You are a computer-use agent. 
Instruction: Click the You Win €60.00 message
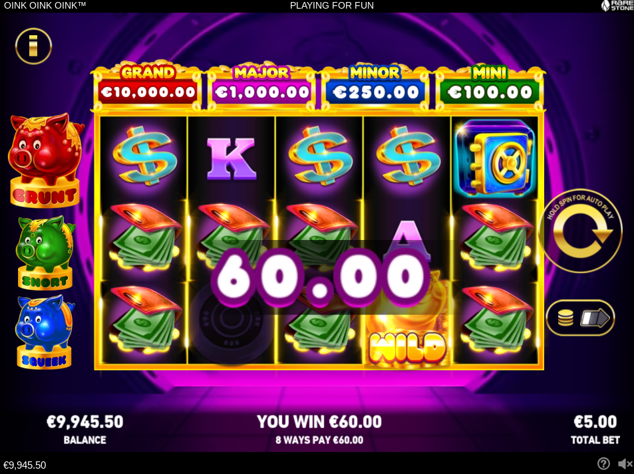tap(319, 422)
